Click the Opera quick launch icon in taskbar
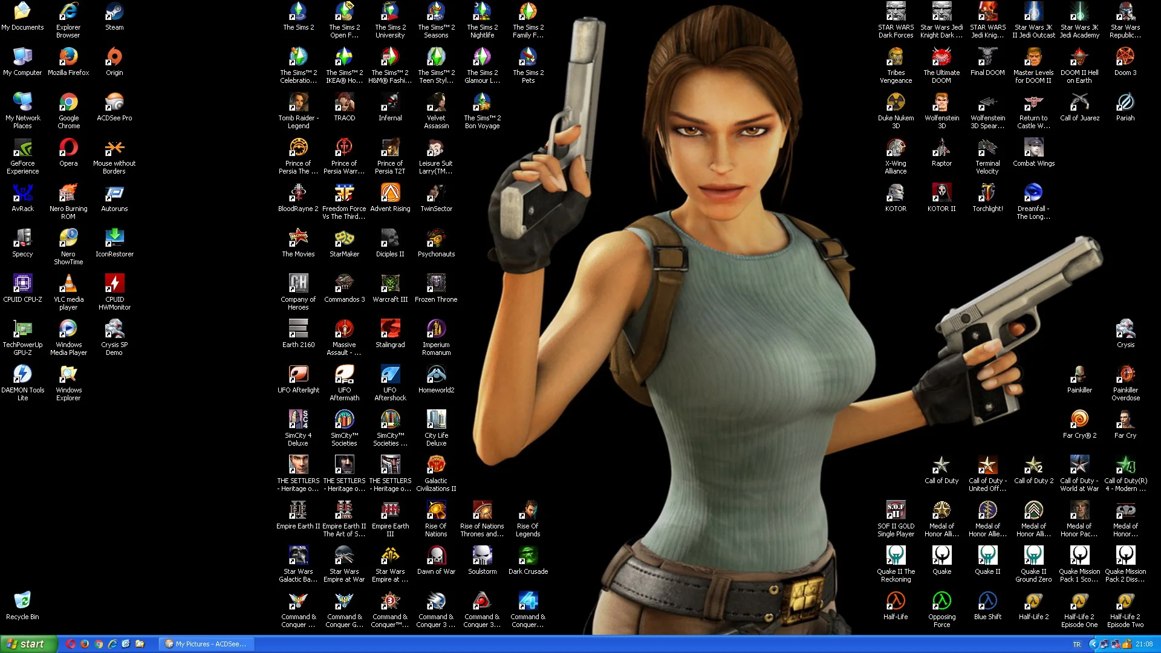 click(x=71, y=644)
